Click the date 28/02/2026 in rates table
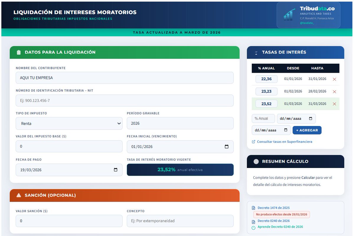354x236 pixels. (x=317, y=91)
